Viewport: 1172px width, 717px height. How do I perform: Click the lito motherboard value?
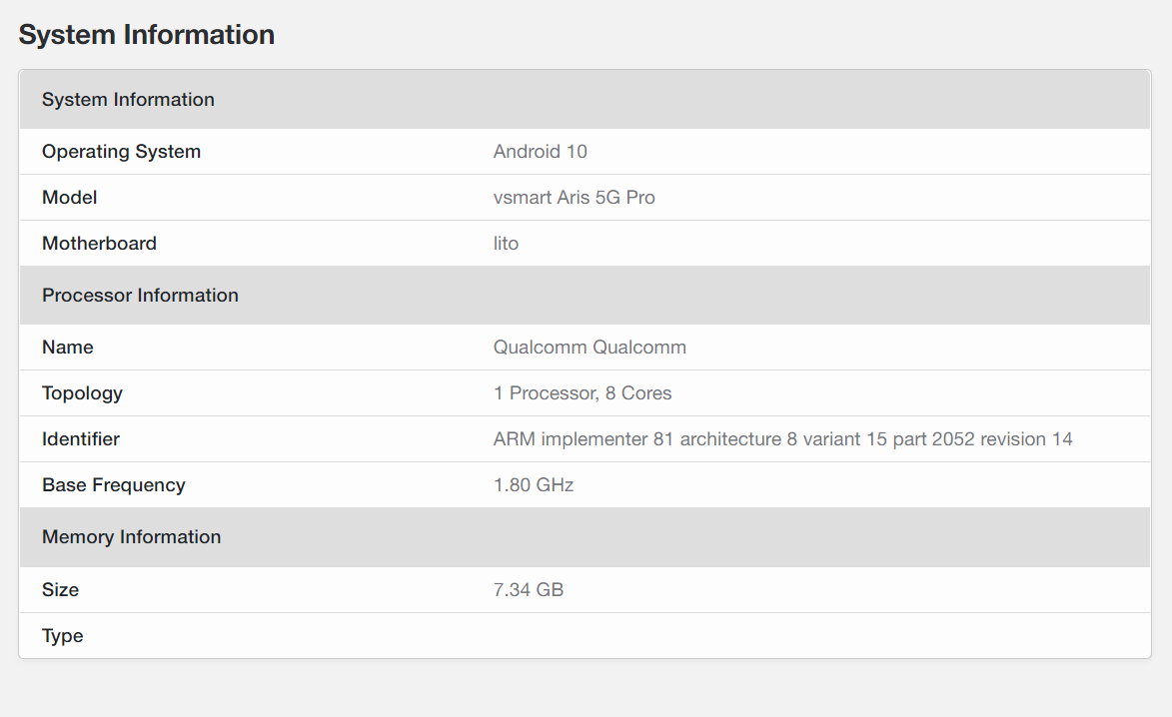(x=506, y=244)
